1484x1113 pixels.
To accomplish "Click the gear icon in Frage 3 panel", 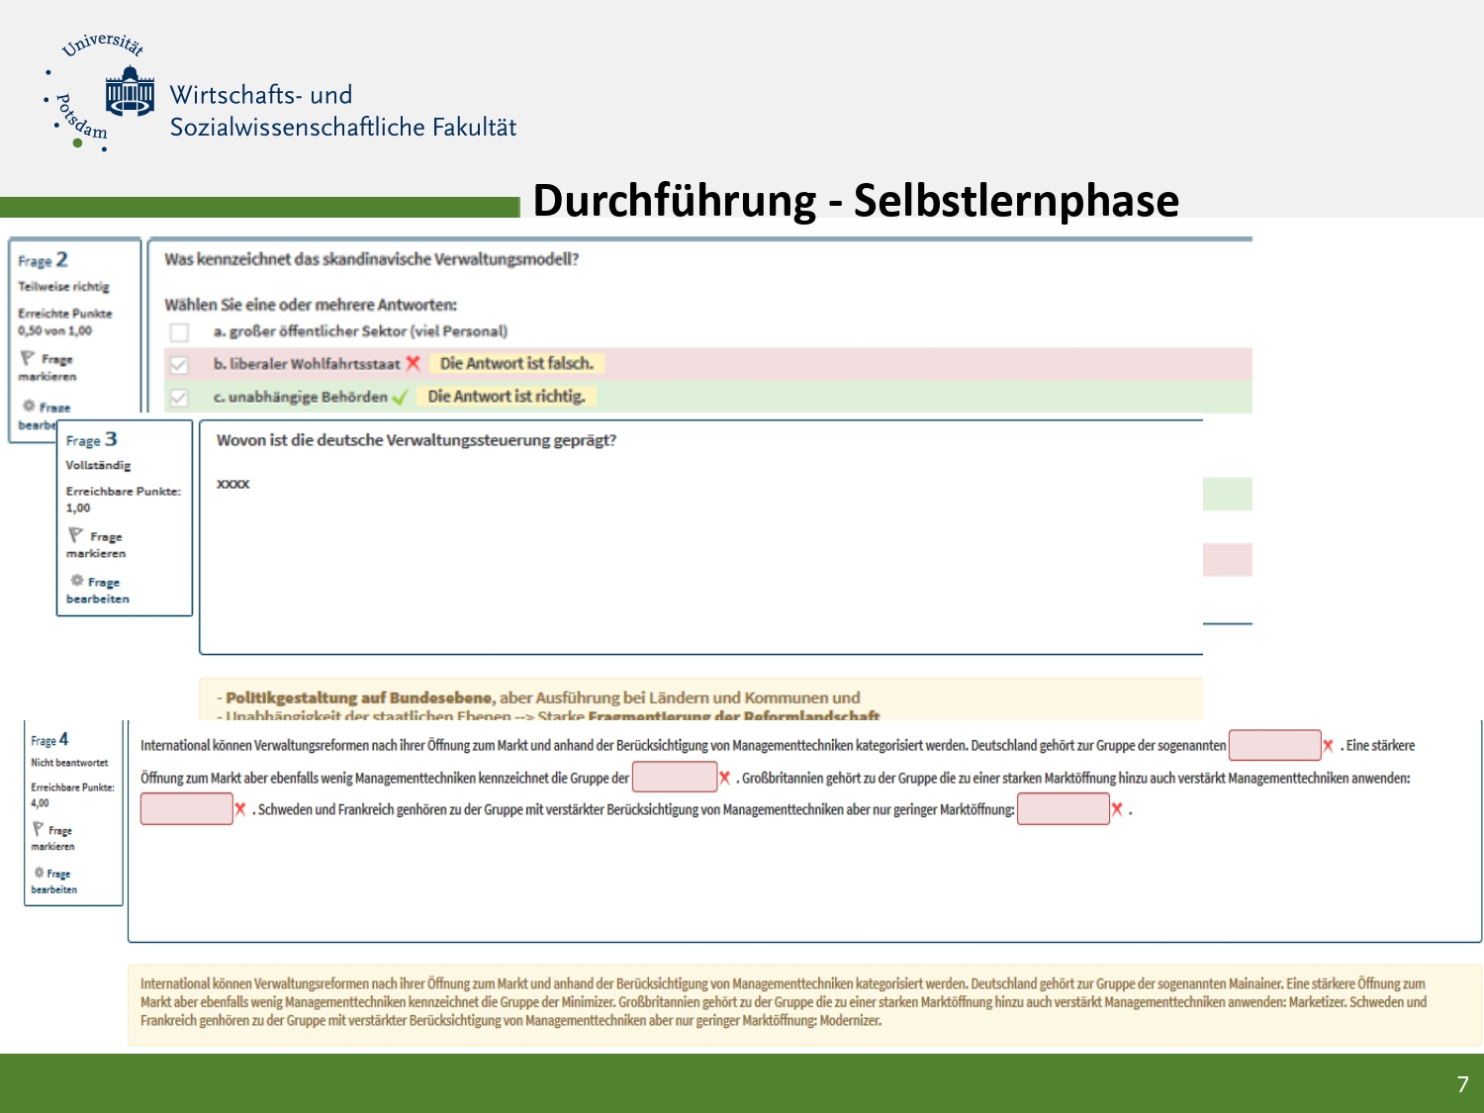I will point(76,581).
